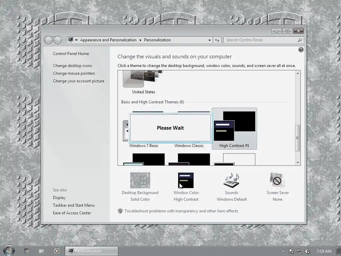Click the shield icon beside Troubleshoot link

(120, 211)
